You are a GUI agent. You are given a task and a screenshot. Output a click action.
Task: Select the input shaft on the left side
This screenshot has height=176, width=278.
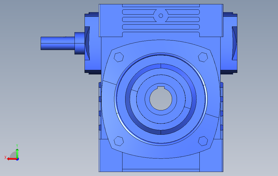(58, 43)
